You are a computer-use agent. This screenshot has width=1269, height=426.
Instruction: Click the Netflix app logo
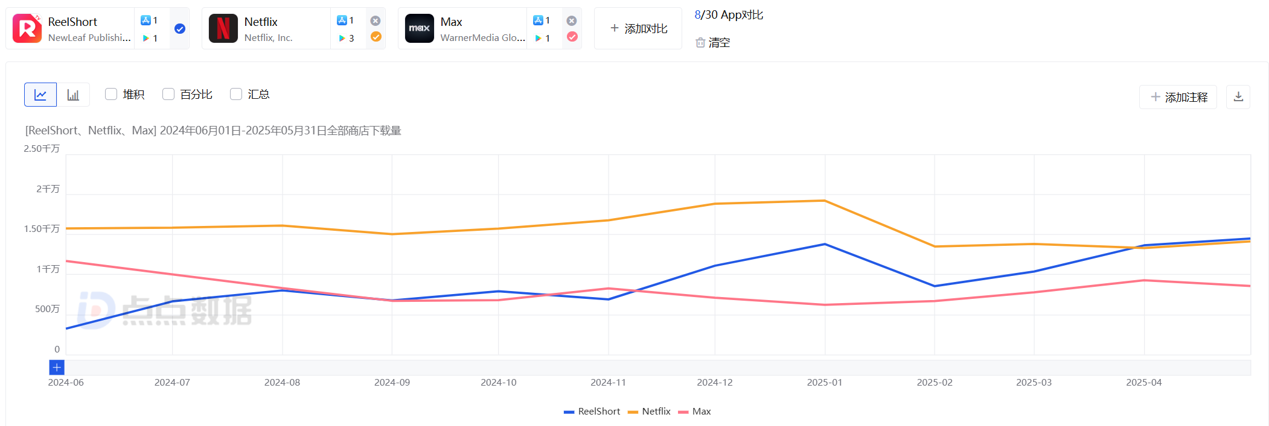tap(223, 28)
